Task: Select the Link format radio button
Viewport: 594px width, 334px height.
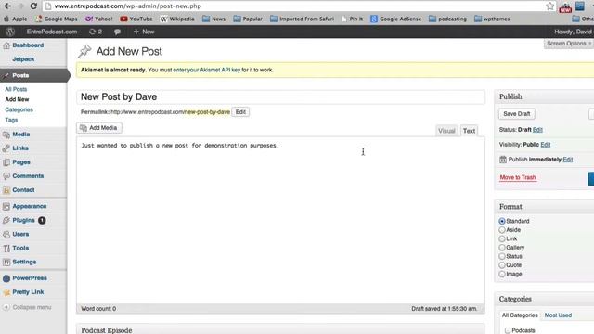Action: [502, 239]
